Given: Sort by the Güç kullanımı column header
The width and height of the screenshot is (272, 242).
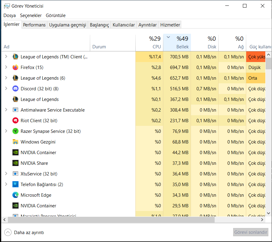Looking at the screenshot, I should pos(259,43).
